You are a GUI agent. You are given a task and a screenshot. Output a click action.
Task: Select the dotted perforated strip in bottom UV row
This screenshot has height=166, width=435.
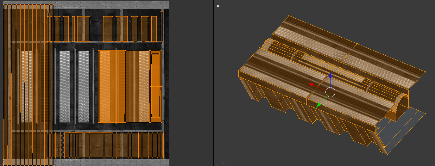(62, 145)
